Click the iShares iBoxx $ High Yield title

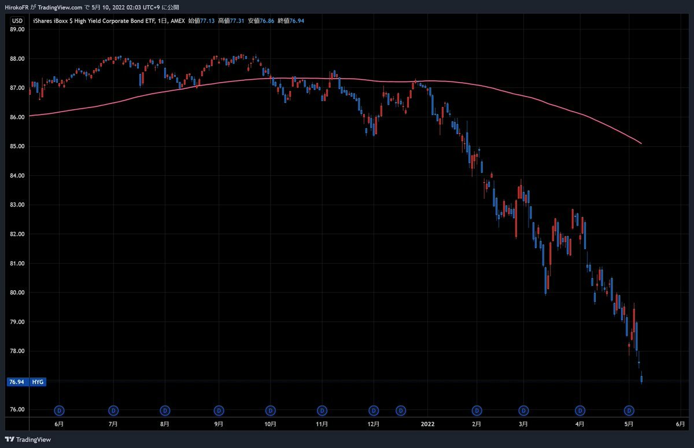point(95,21)
